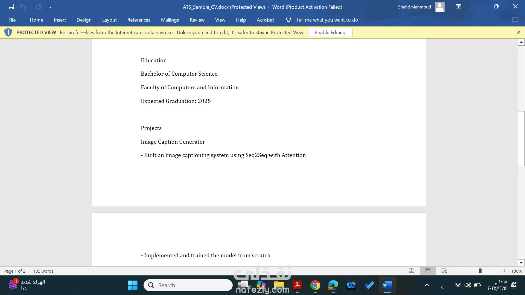The width and height of the screenshot is (525, 295).
Task: Open the References ribbon tab
Action: [x=139, y=20]
